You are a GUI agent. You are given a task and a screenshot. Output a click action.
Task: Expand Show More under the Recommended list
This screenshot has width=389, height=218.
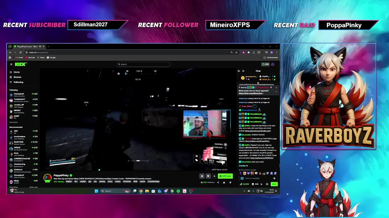pos(13,187)
